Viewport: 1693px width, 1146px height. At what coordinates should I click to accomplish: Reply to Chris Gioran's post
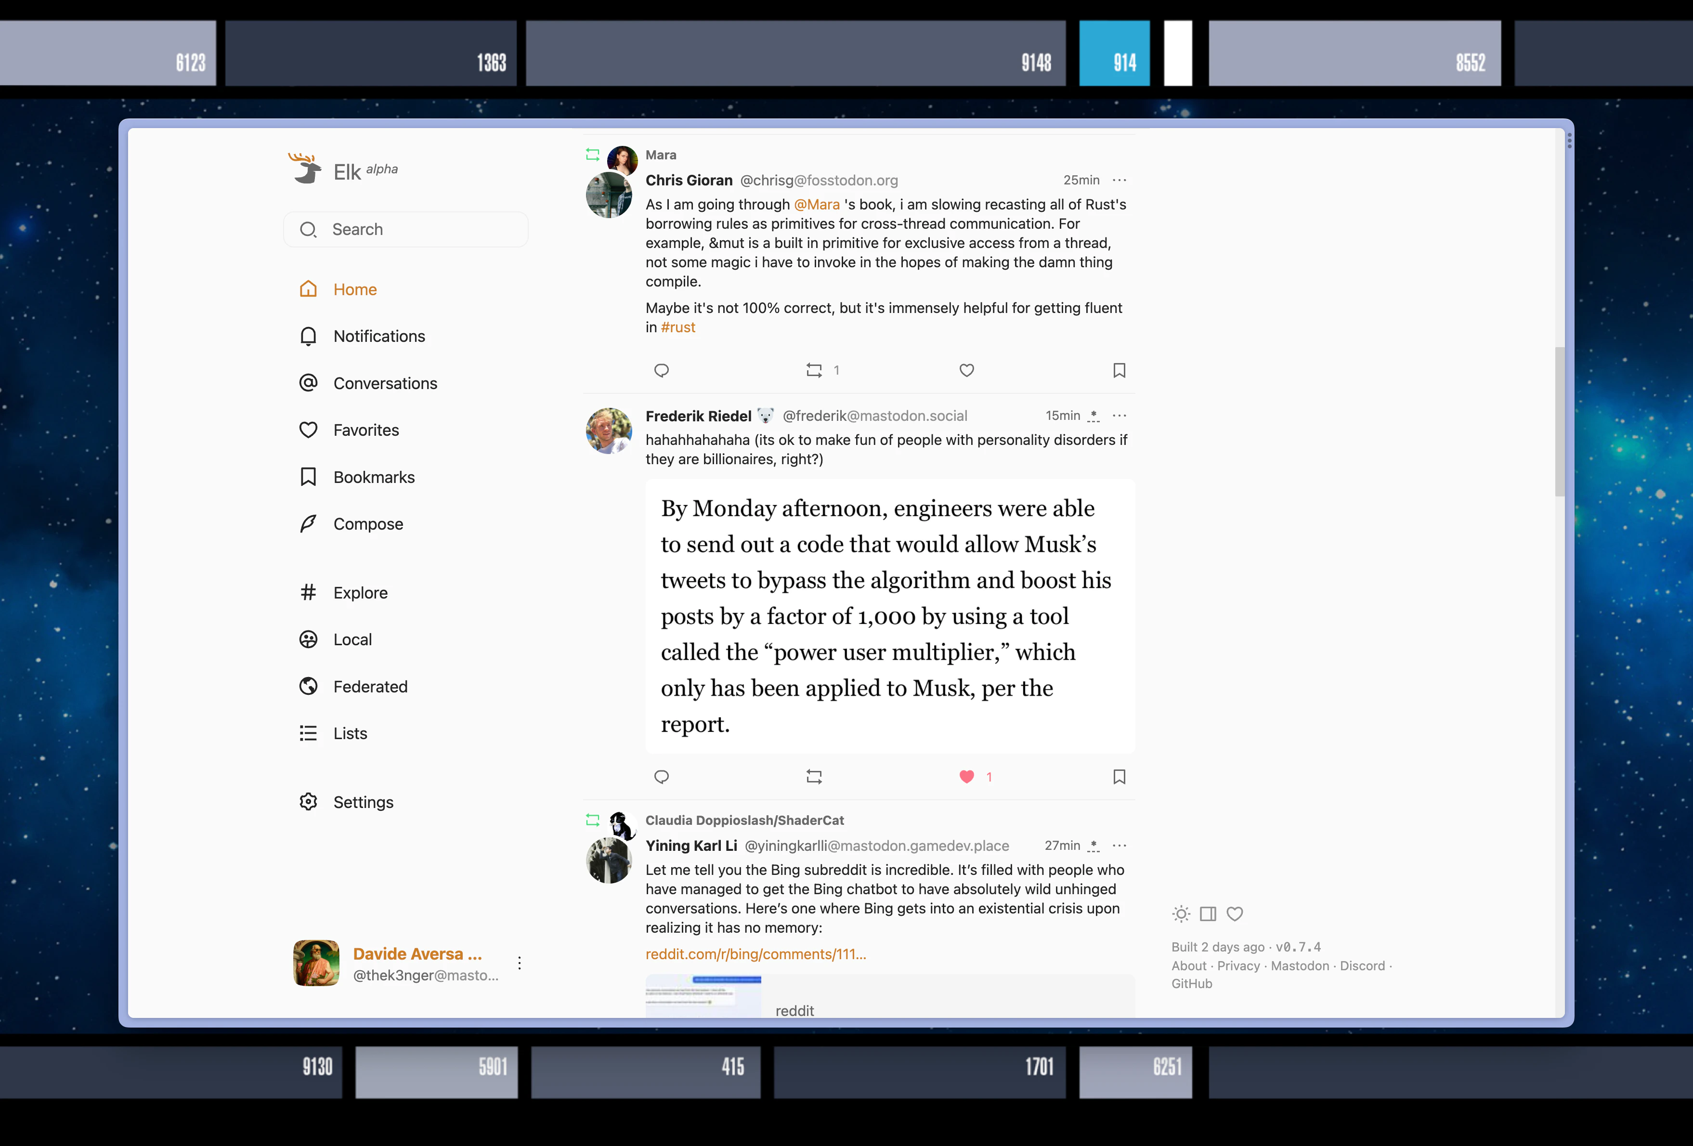(x=662, y=370)
